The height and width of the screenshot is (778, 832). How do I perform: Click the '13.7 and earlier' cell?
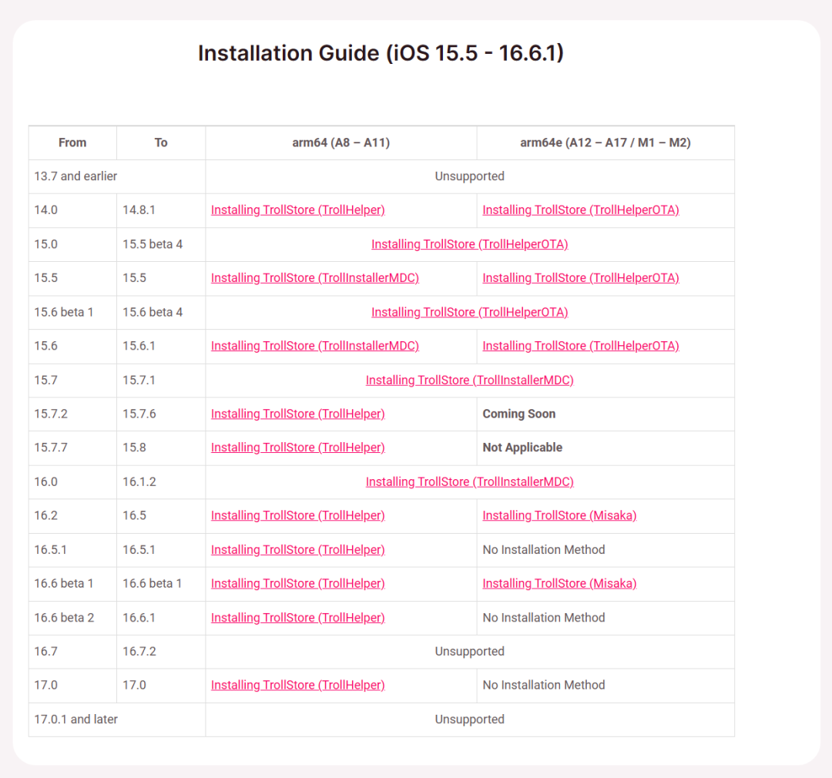click(117, 176)
